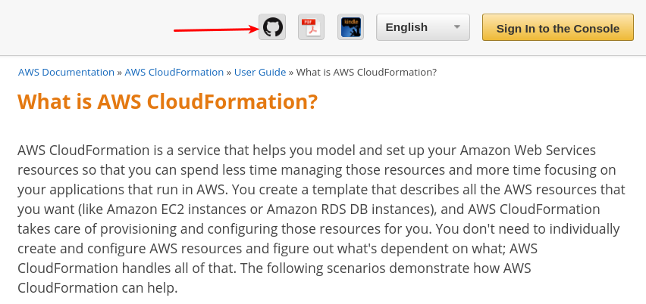Click the current page breadcrumb text
Image resolution: width=646 pixels, height=304 pixels.
[x=366, y=73]
